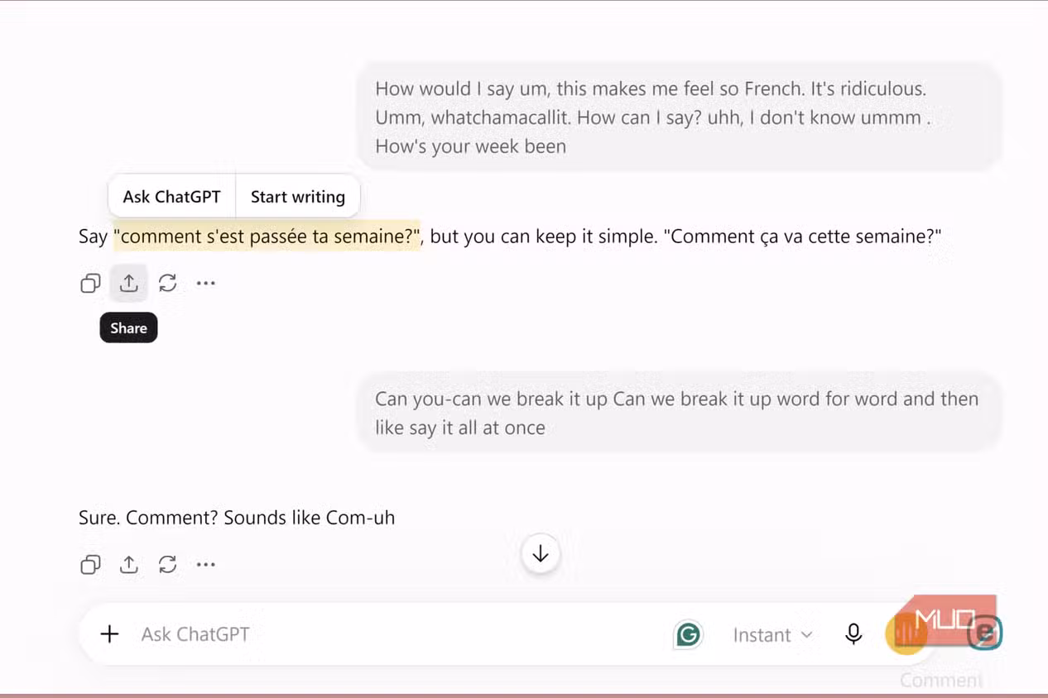Jump to latest with the down arrow button
1048x698 pixels.
point(541,554)
